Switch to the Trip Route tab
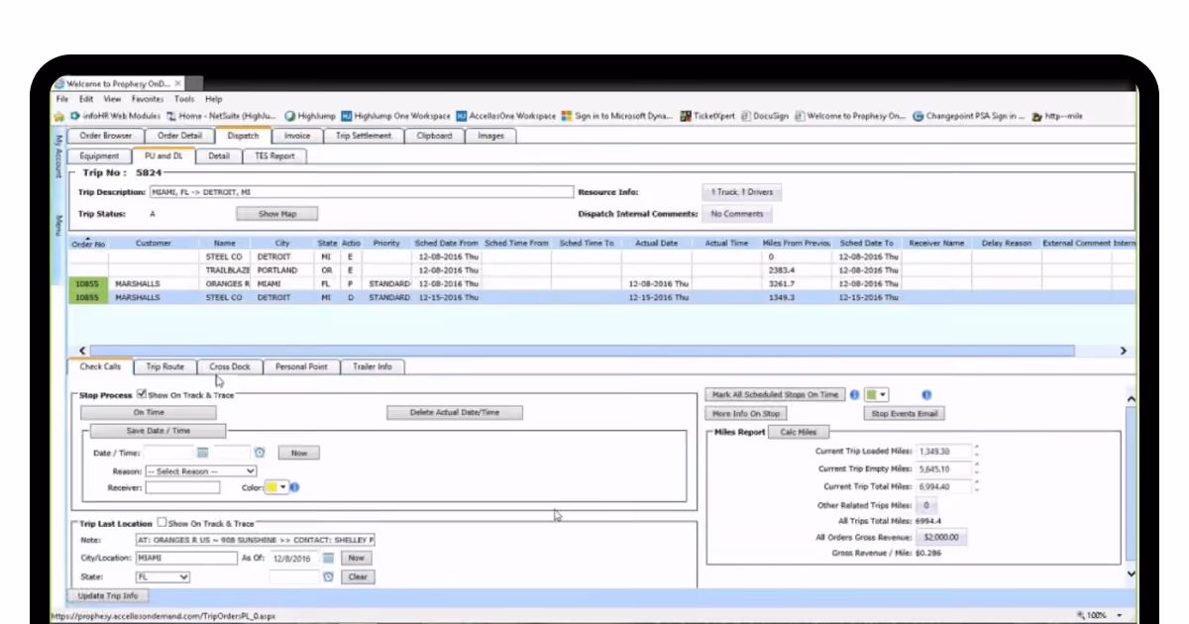Viewport: 1189px width, 624px height. [x=165, y=366]
